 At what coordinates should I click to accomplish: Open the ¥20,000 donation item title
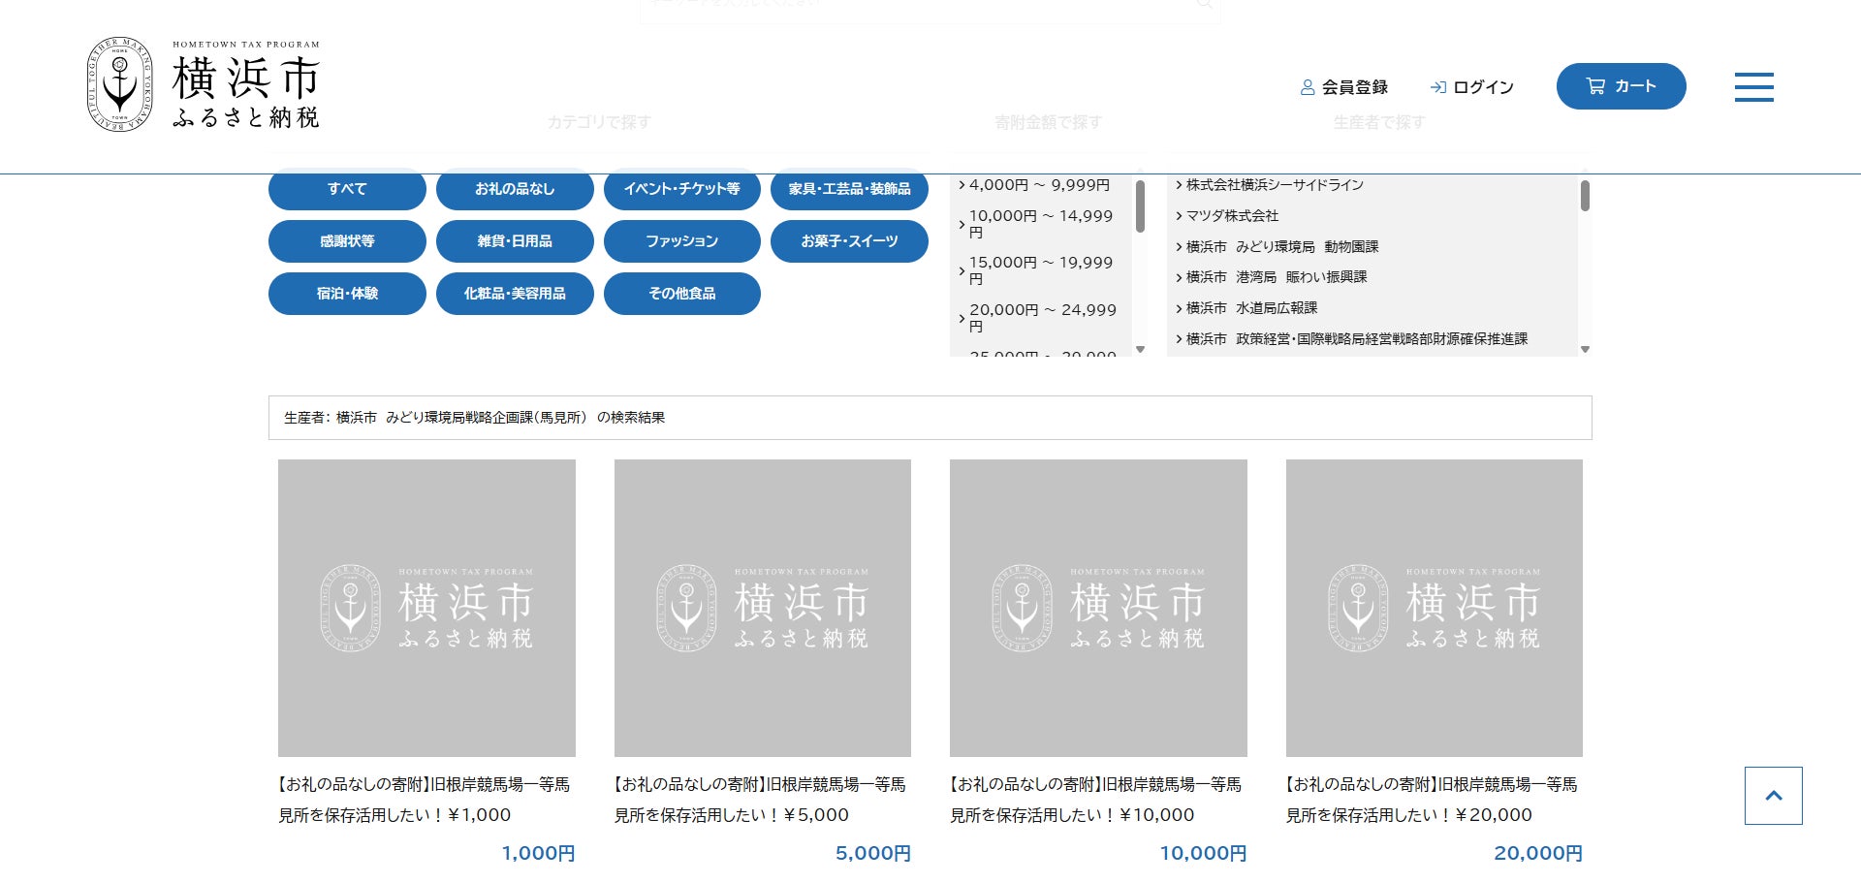pos(1433,800)
